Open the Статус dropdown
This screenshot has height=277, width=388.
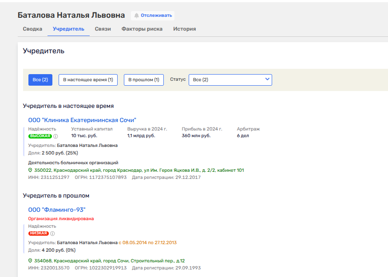(230, 80)
